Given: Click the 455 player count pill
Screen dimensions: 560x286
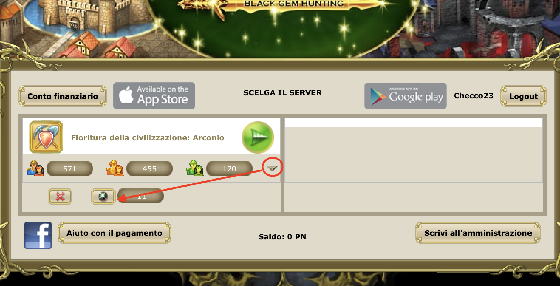Looking at the screenshot, I should tap(150, 168).
